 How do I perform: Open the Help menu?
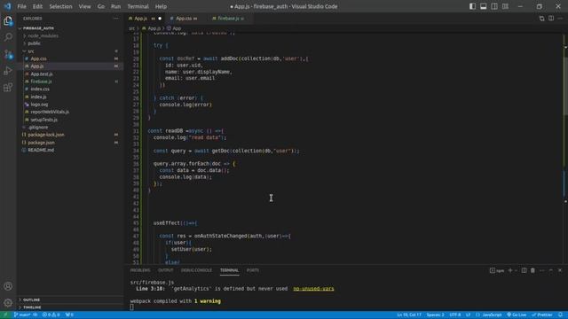pos(161,6)
